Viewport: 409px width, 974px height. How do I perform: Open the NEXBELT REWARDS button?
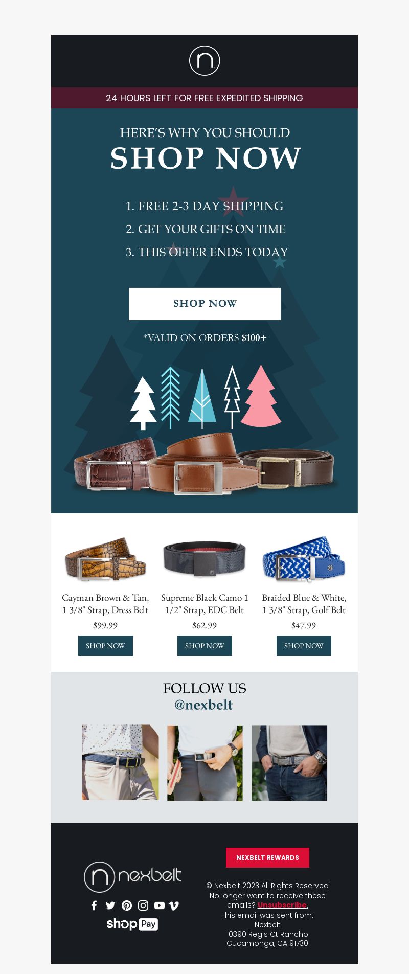click(x=267, y=857)
